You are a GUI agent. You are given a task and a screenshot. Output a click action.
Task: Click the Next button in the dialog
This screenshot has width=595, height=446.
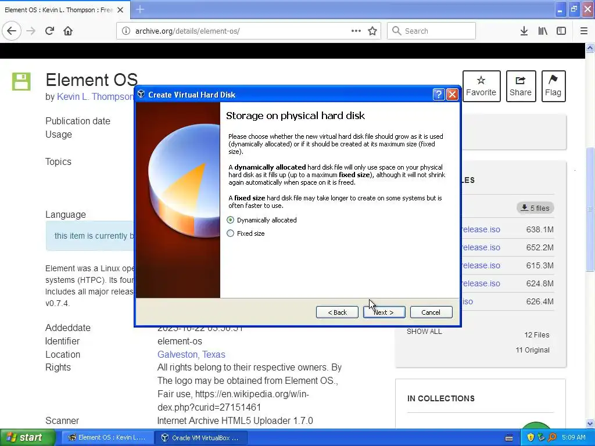click(x=384, y=312)
